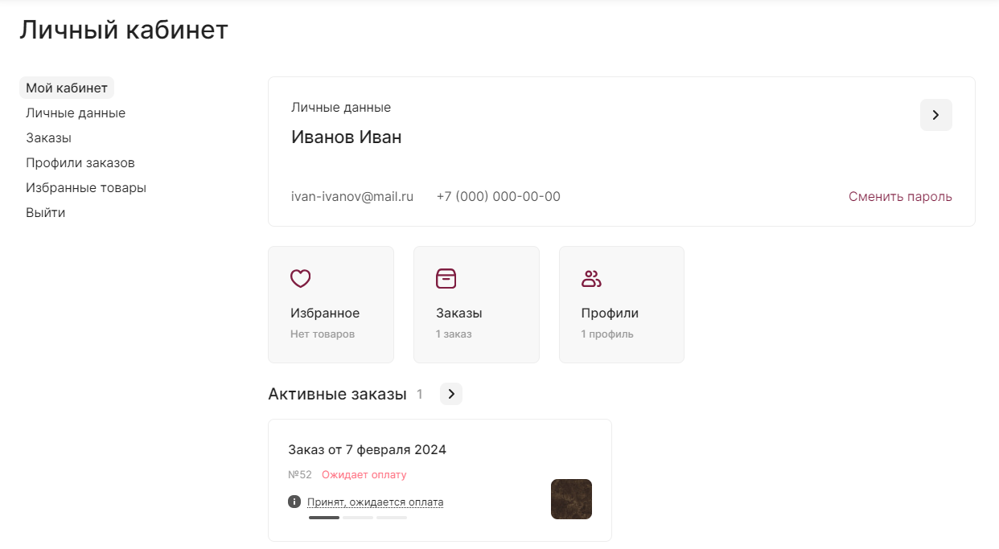The image size is (999, 549).
Task: Click the ivan-ivanov@mail.ru email text
Action: pos(352,196)
